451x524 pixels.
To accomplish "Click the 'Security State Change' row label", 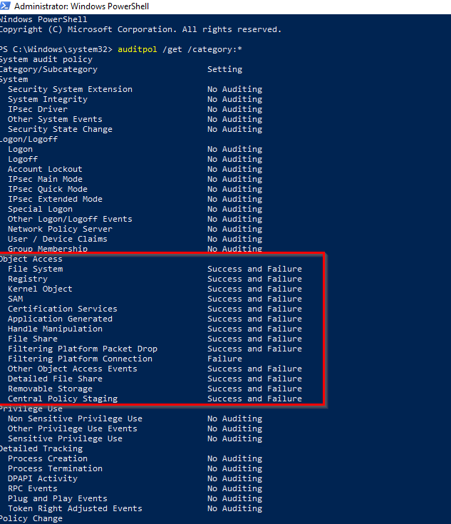I will [x=60, y=129].
